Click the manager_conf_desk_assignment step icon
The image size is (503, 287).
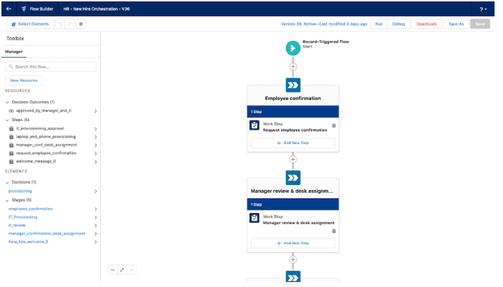click(x=11, y=145)
